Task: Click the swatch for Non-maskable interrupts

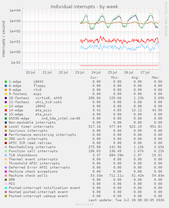Action: (x=6, y=123)
